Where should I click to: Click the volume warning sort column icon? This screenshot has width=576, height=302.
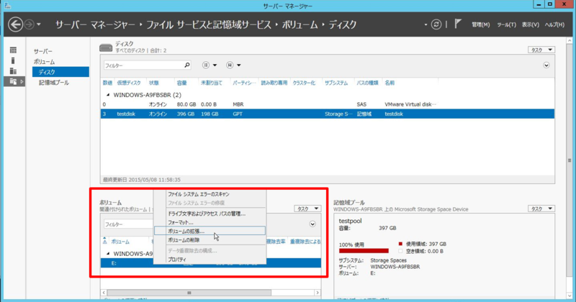[104, 241]
